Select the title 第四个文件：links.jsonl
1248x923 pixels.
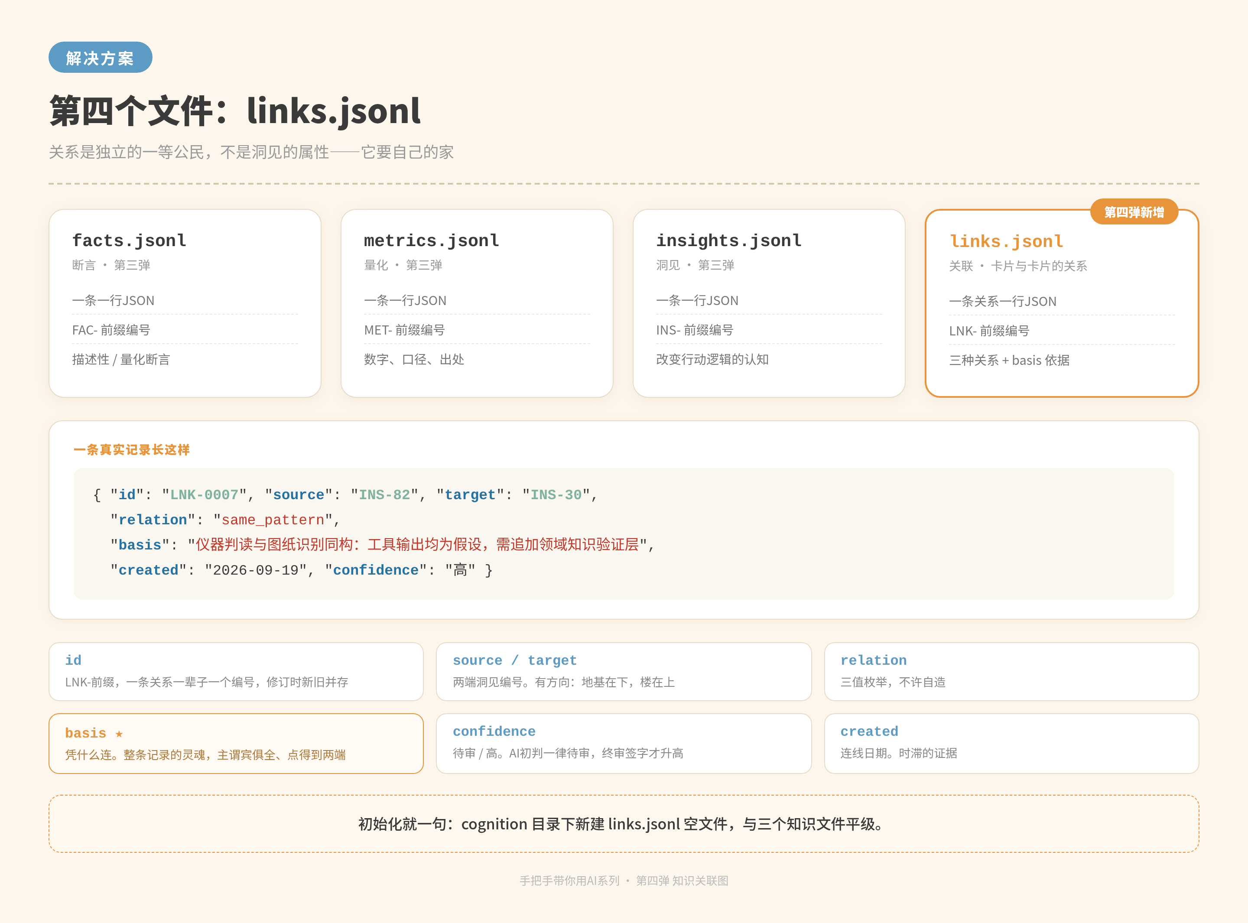(235, 110)
